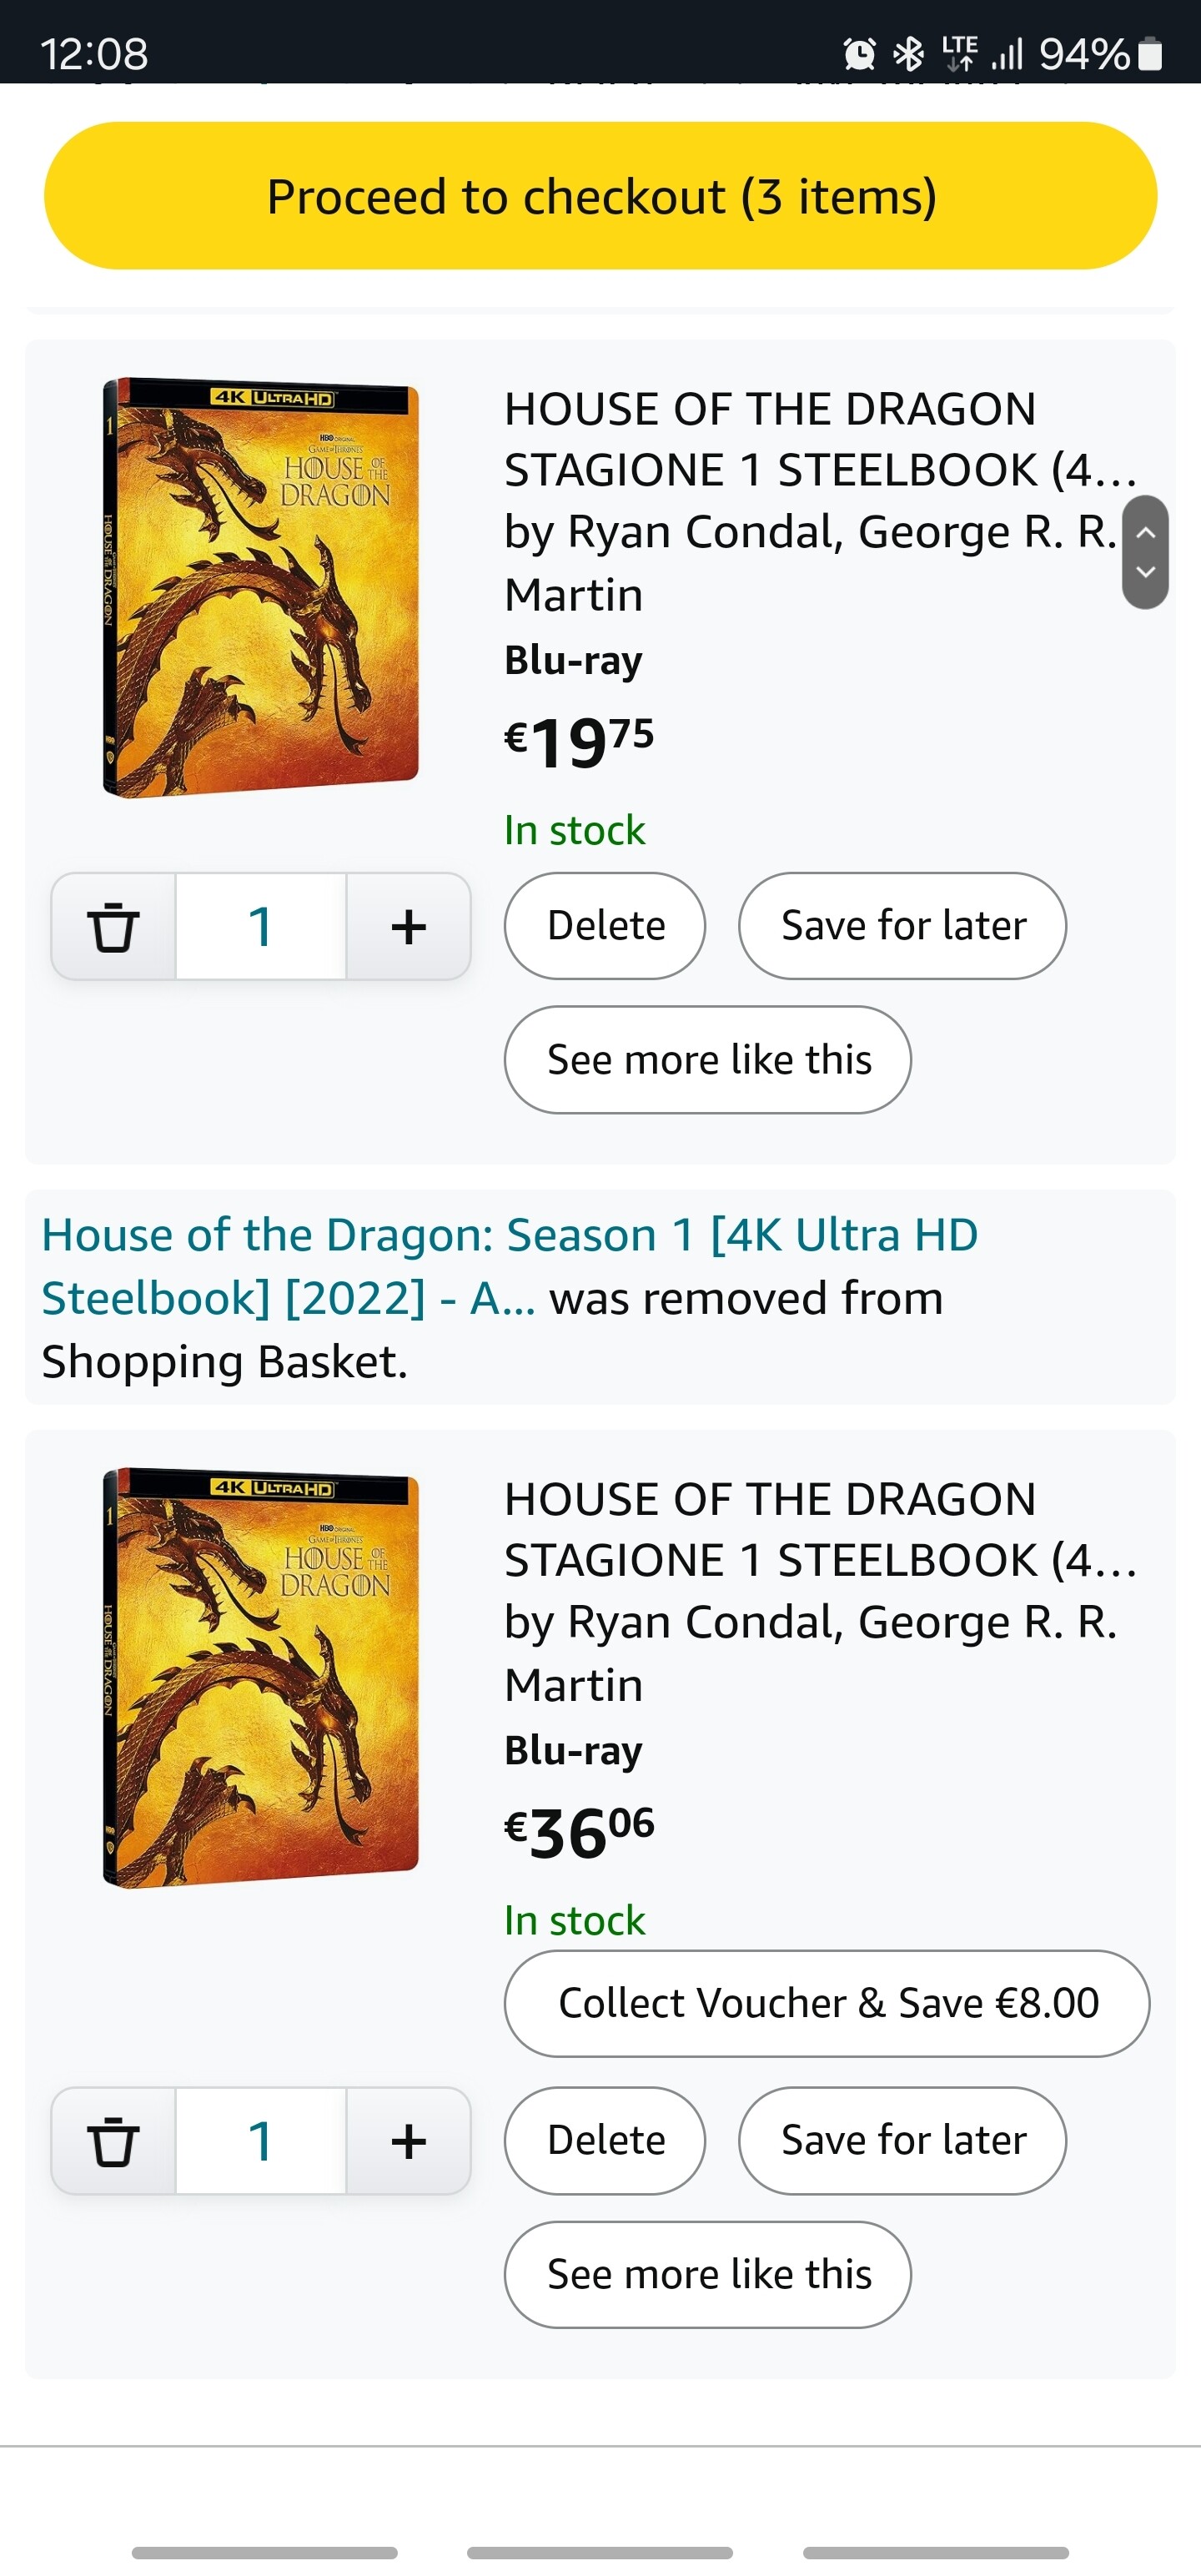Viewport: 1201px width, 2576px height.
Task: See more like the €36.06 steelbook
Action: (708, 2274)
